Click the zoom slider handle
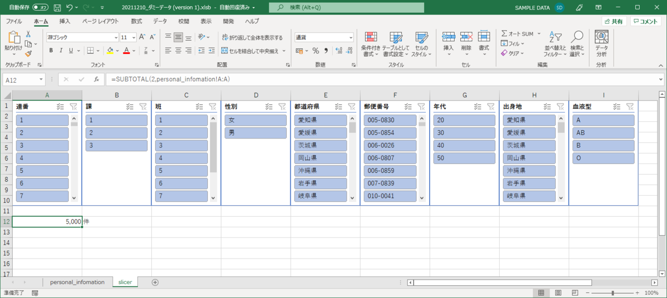This screenshot has height=298, width=667. click(x=613, y=292)
